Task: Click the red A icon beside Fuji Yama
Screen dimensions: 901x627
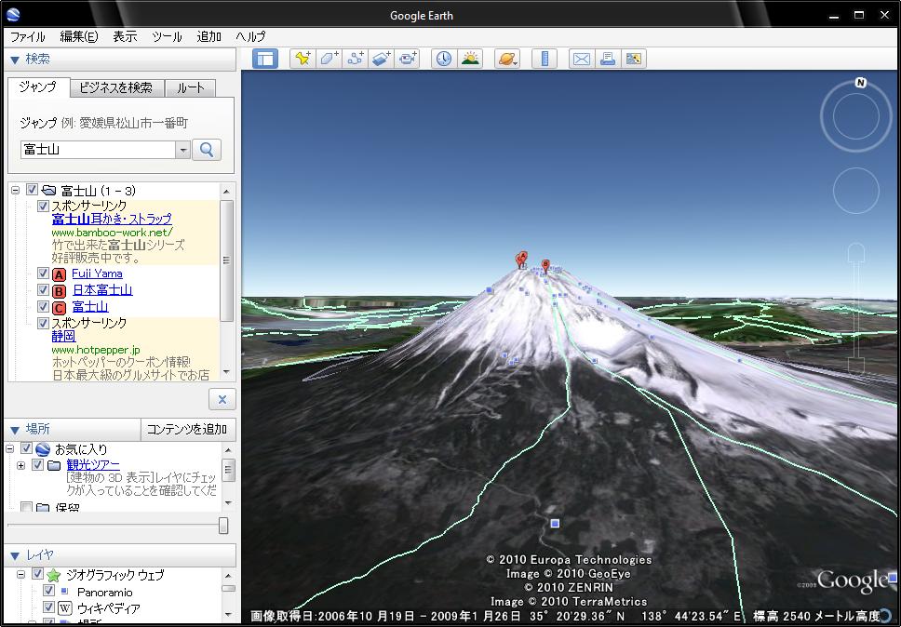Action: tap(59, 274)
